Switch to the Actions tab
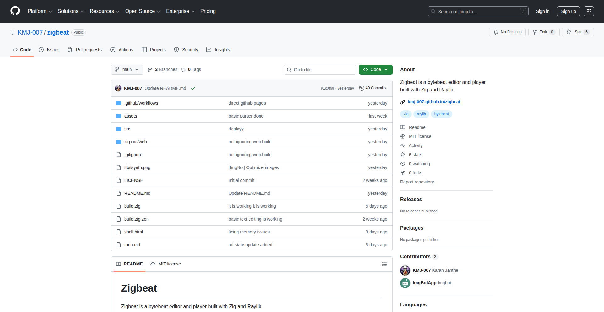The image size is (604, 312). (122, 50)
